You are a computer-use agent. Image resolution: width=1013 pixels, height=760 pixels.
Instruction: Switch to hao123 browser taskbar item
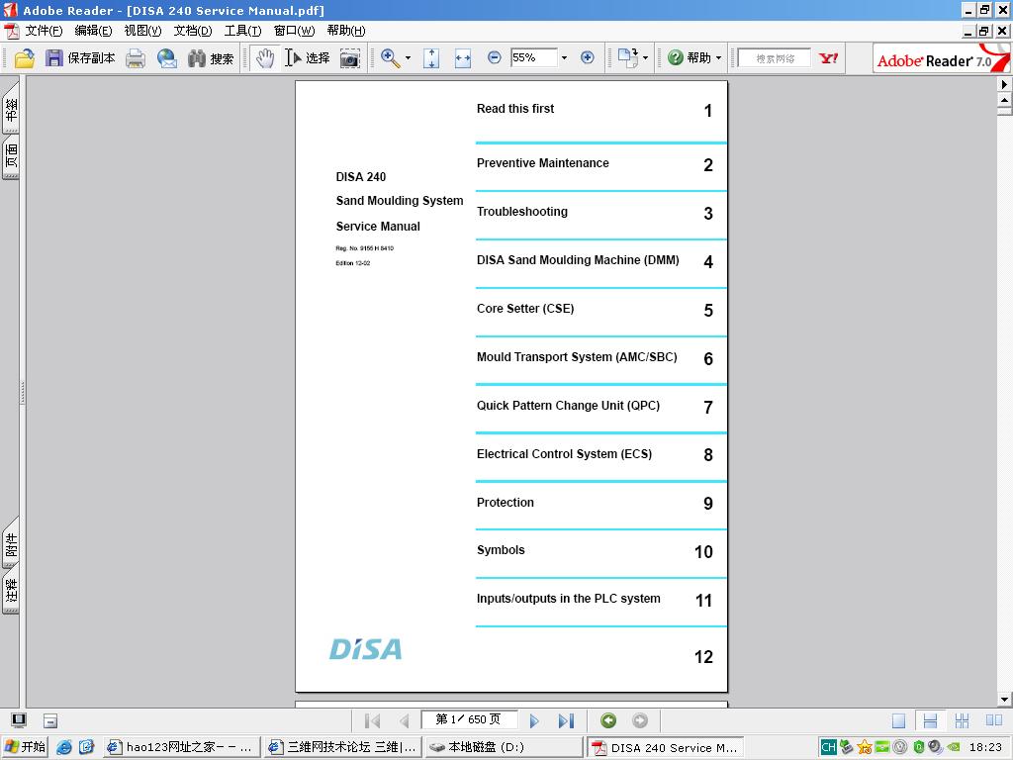[181, 747]
